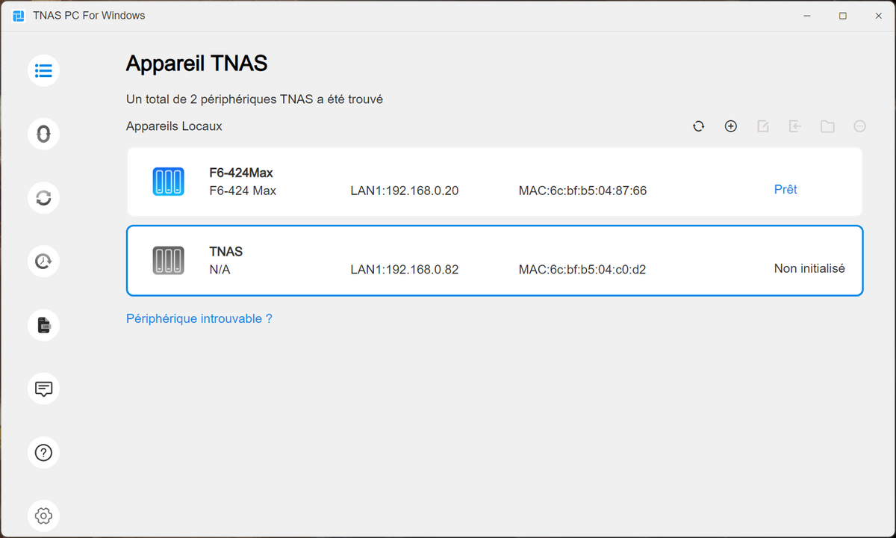Select the TNAS device name

coord(226,252)
